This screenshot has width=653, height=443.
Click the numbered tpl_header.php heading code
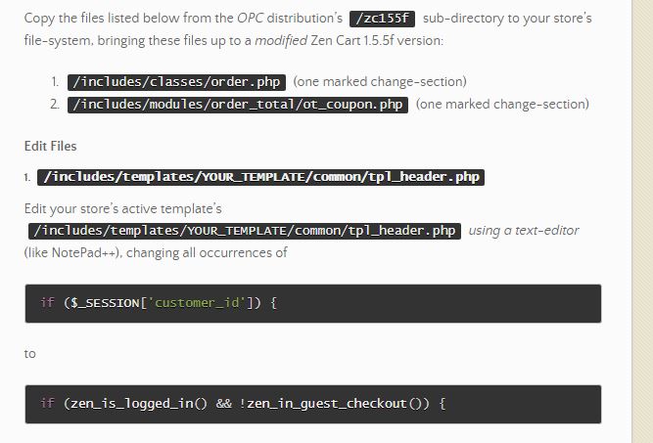(x=260, y=177)
